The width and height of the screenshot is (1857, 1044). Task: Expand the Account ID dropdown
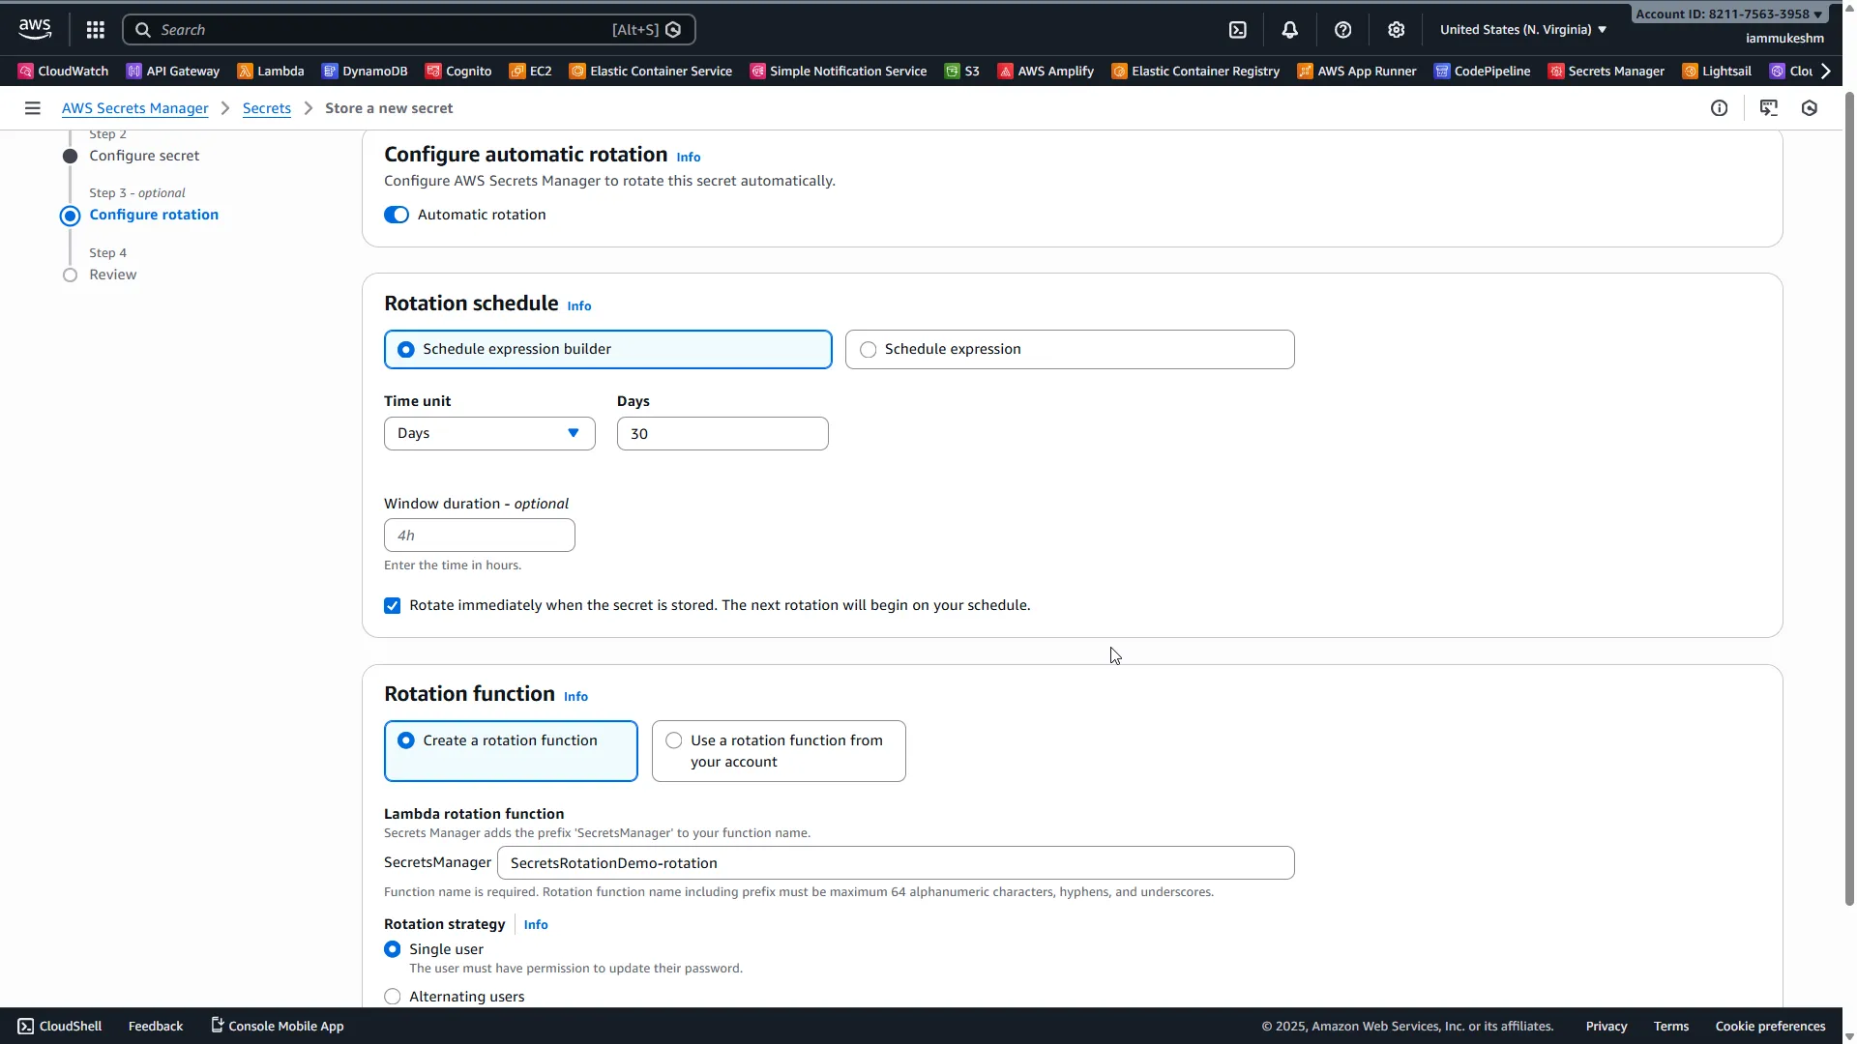[1728, 14]
